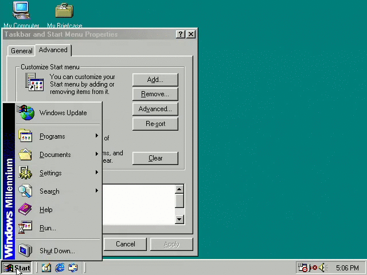Click the Task Scheduler tray icon
367x275 pixels.
click(x=302, y=268)
